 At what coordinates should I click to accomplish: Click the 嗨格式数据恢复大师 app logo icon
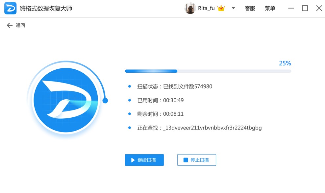tap(11, 8)
